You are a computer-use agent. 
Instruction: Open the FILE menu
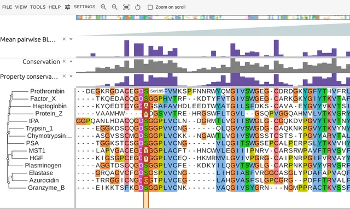tap(7, 7)
